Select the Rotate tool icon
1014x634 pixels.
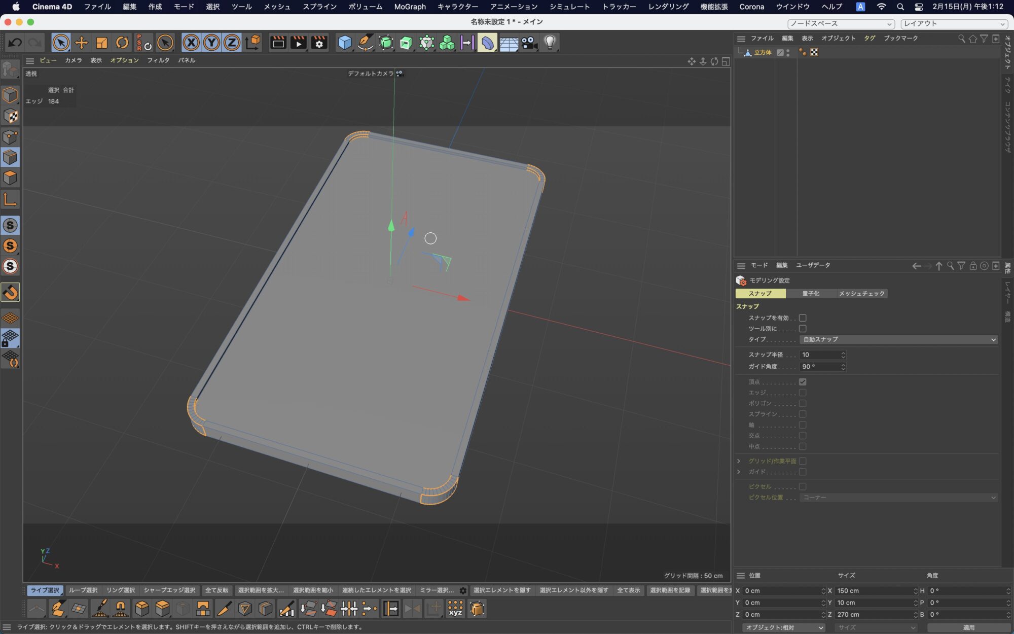point(122,43)
